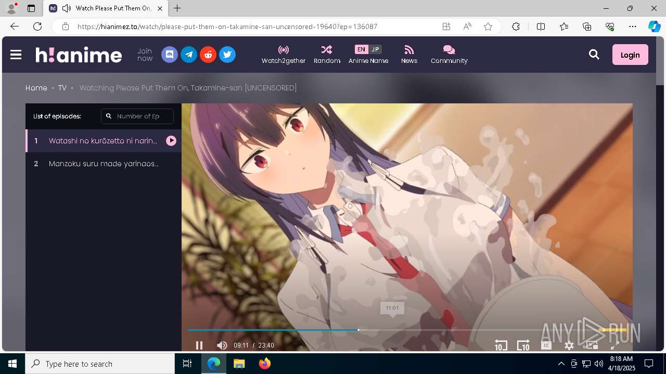Rewind video 10 seconds
The image size is (666, 374).
pyautogui.click(x=501, y=345)
